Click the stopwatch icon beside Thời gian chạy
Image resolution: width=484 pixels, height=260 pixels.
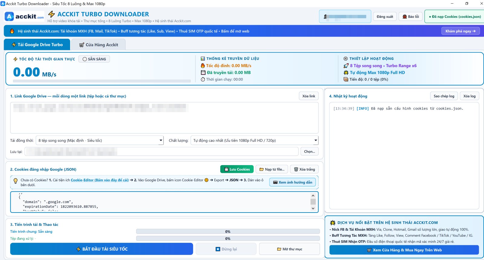point(203,80)
